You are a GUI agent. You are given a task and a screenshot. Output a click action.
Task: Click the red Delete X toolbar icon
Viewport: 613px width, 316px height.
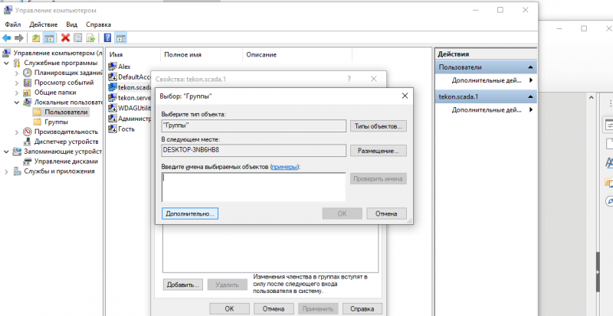pos(66,37)
